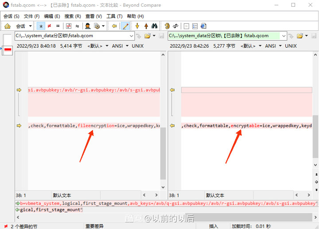319x229 pixels.
Task: Expand the right open-folder dropdown arrow
Action: point(307,36)
